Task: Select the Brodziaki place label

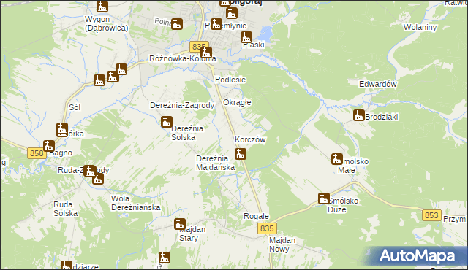Action: click(x=382, y=117)
